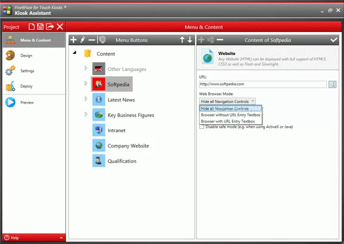Open the Web Browser Mode dropdown
Image resolution: width=344 pixels, height=244 pixels.
[x=227, y=101]
